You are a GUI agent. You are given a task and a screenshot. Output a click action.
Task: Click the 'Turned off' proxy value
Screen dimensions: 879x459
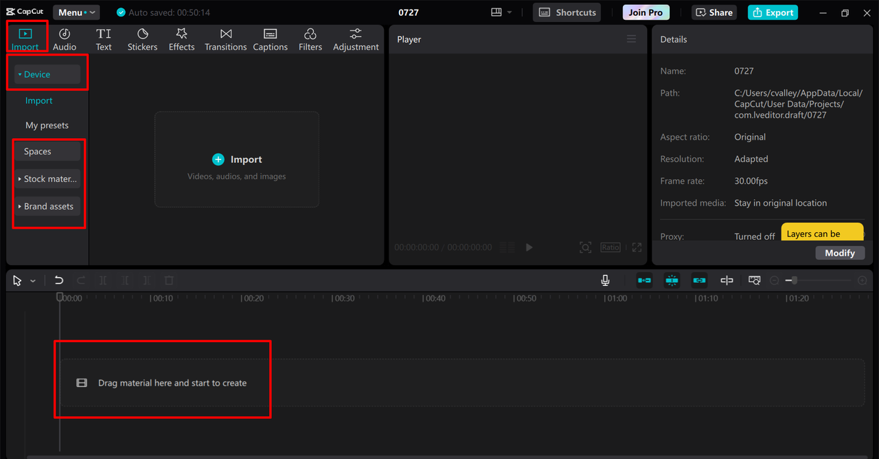(x=754, y=236)
